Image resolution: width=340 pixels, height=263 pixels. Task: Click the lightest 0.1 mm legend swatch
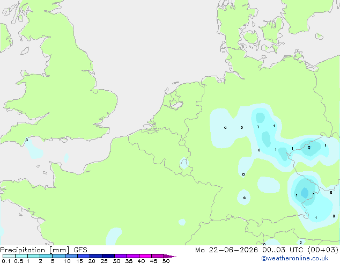[9, 256]
